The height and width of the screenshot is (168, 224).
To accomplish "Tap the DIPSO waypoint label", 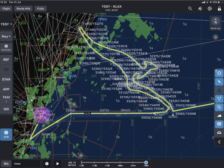I will pyautogui.click(x=70, y=110).
